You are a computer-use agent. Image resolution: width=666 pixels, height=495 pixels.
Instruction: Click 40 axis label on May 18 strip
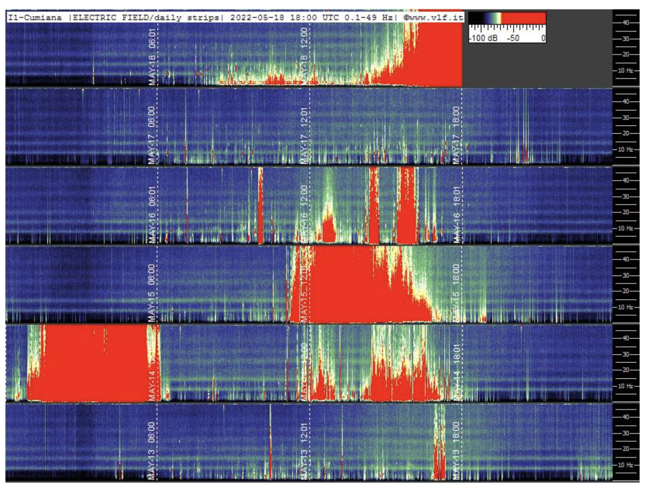click(x=626, y=22)
